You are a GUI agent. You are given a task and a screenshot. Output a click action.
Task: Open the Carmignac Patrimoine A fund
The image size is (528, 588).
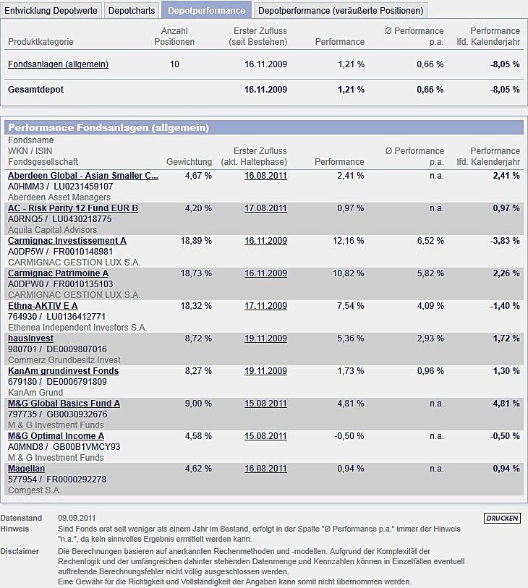[58, 273]
